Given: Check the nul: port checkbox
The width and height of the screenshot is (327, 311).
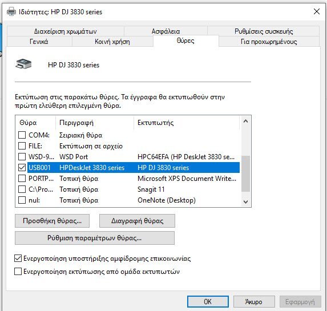Looking at the screenshot, I should (22, 200).
